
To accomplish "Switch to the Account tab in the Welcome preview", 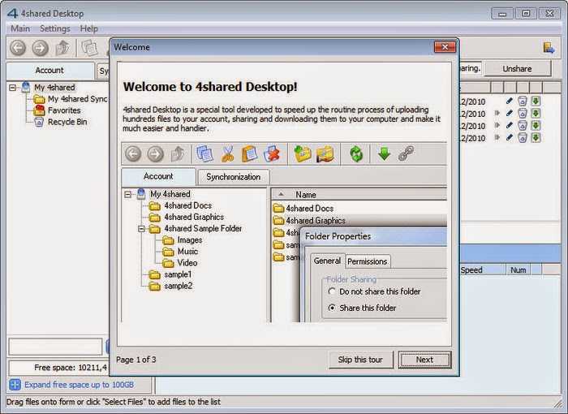I will pyautogui.click(x=158, y=176).
